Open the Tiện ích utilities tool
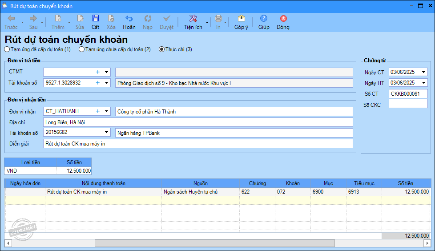 193,22
